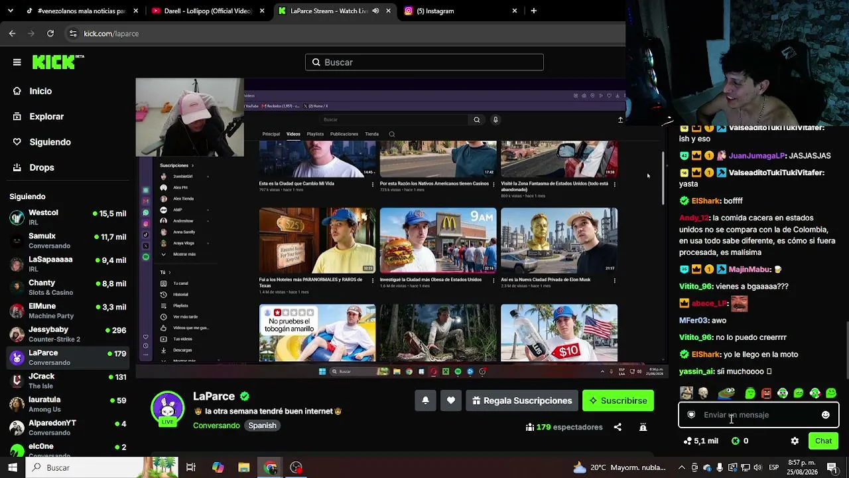Image resolution: width=849 pixels, height=478 pixels.
Task: Open Chanty's Slots & Casino stream
Action: pyautogui.click(x=68, y=287)
